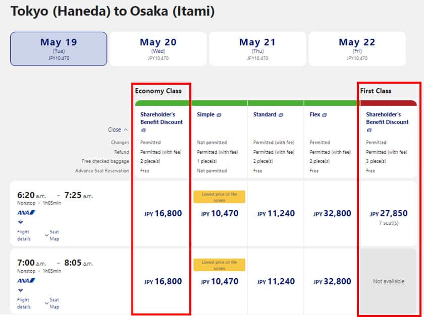Collapse fare rules with Close chevron

(118, 130)
